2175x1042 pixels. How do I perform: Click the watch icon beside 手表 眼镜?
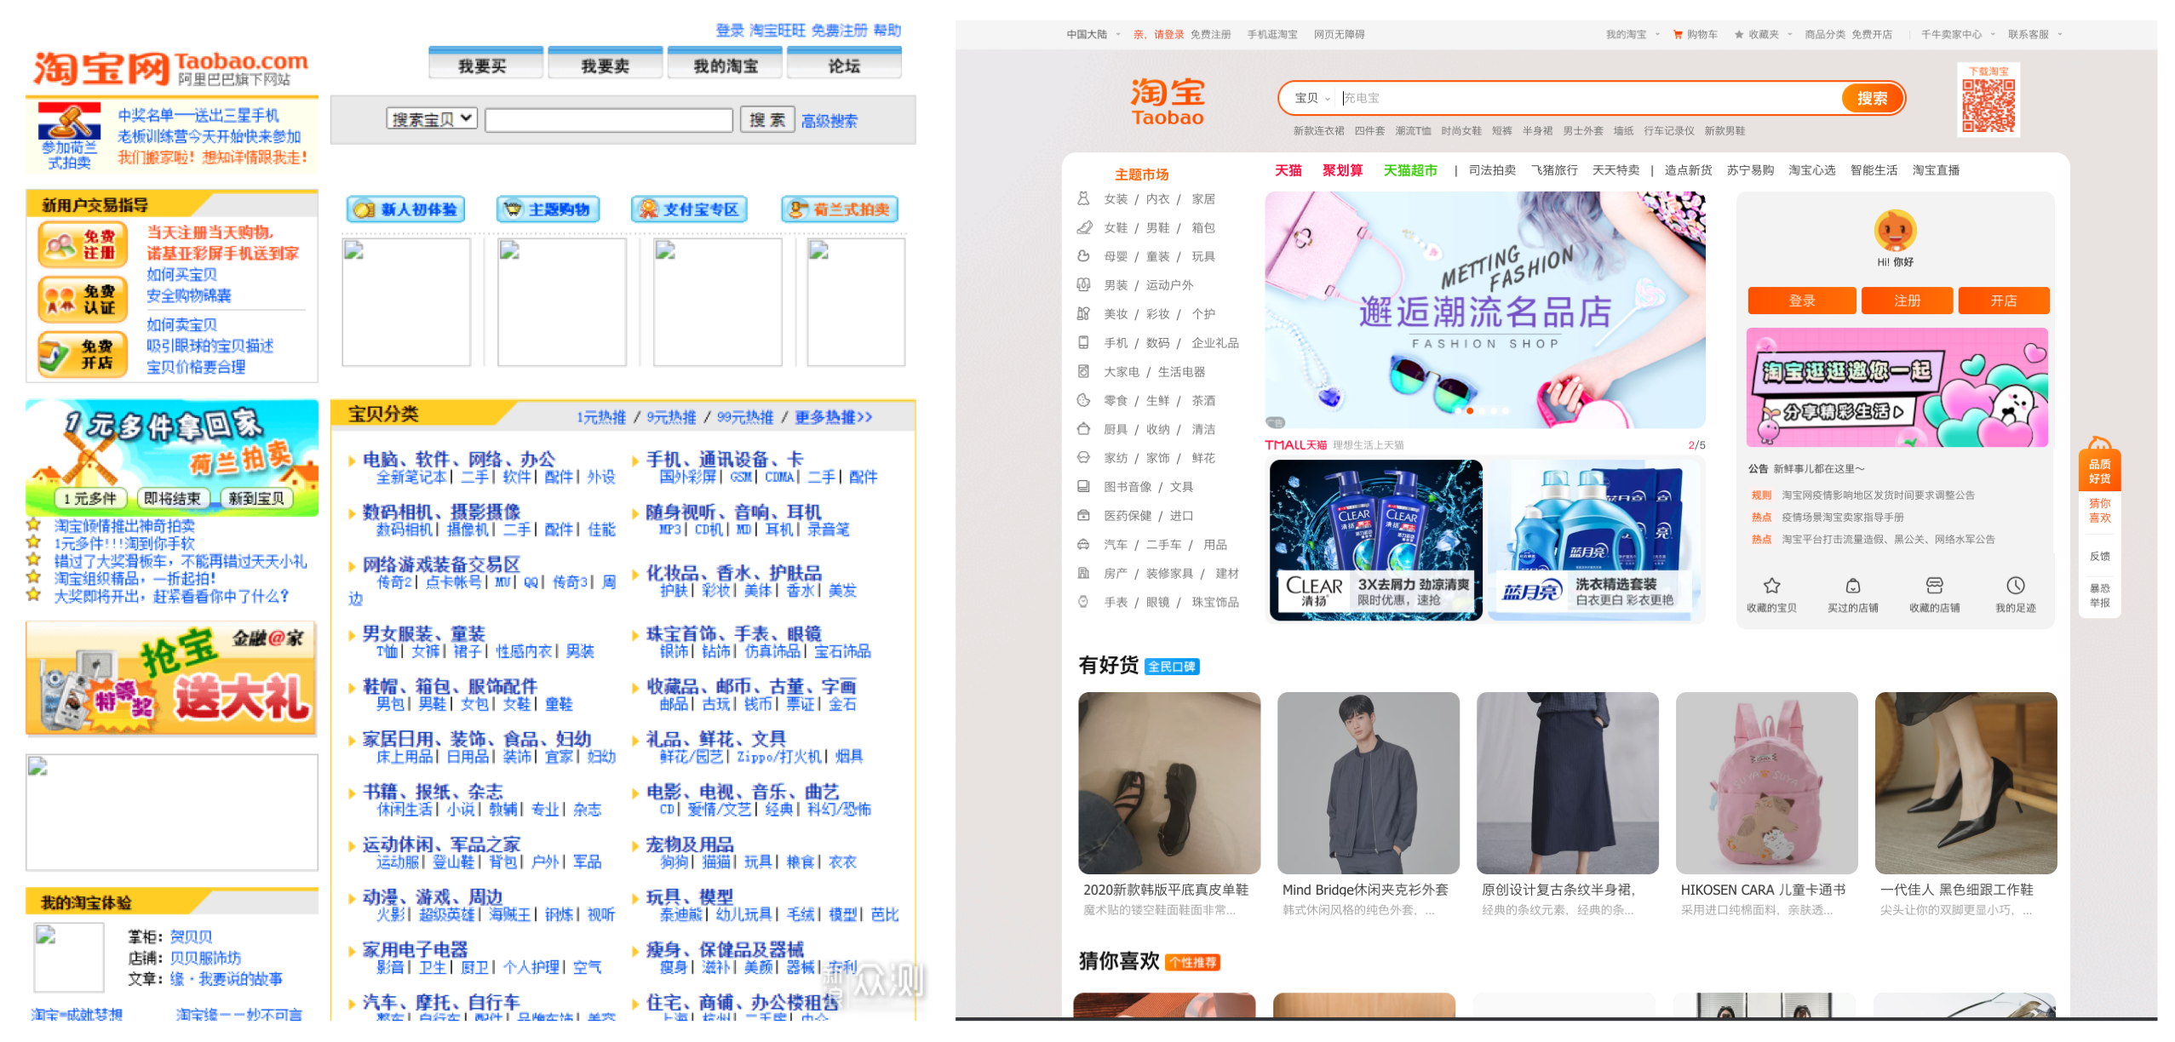point(1083,602)
